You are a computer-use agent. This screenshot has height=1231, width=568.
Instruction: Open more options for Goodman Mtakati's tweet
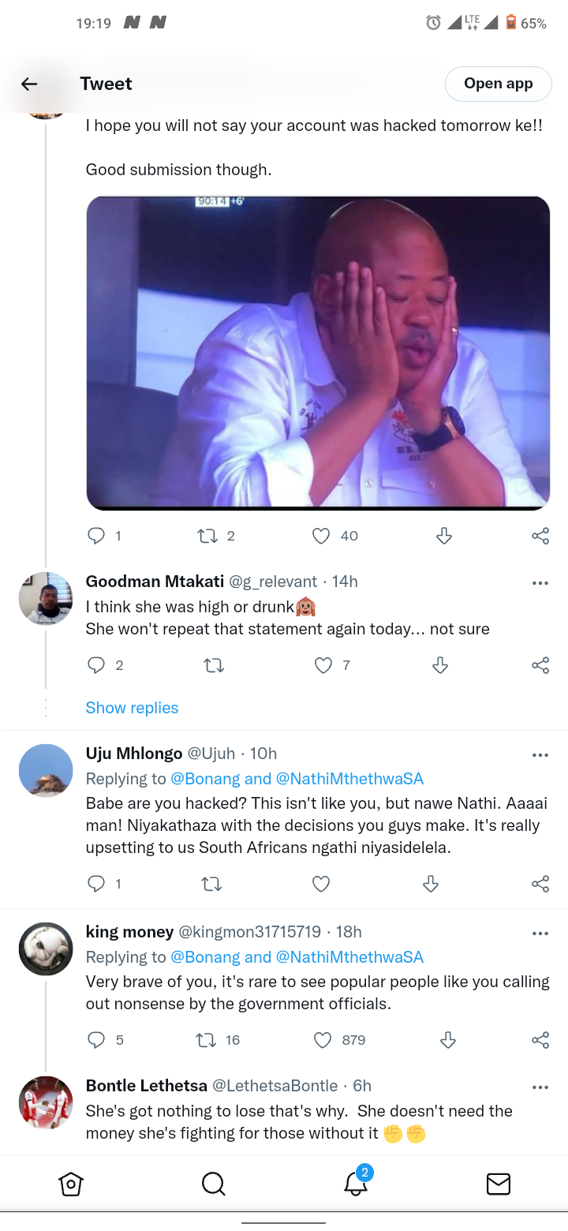tap(540, 583)
